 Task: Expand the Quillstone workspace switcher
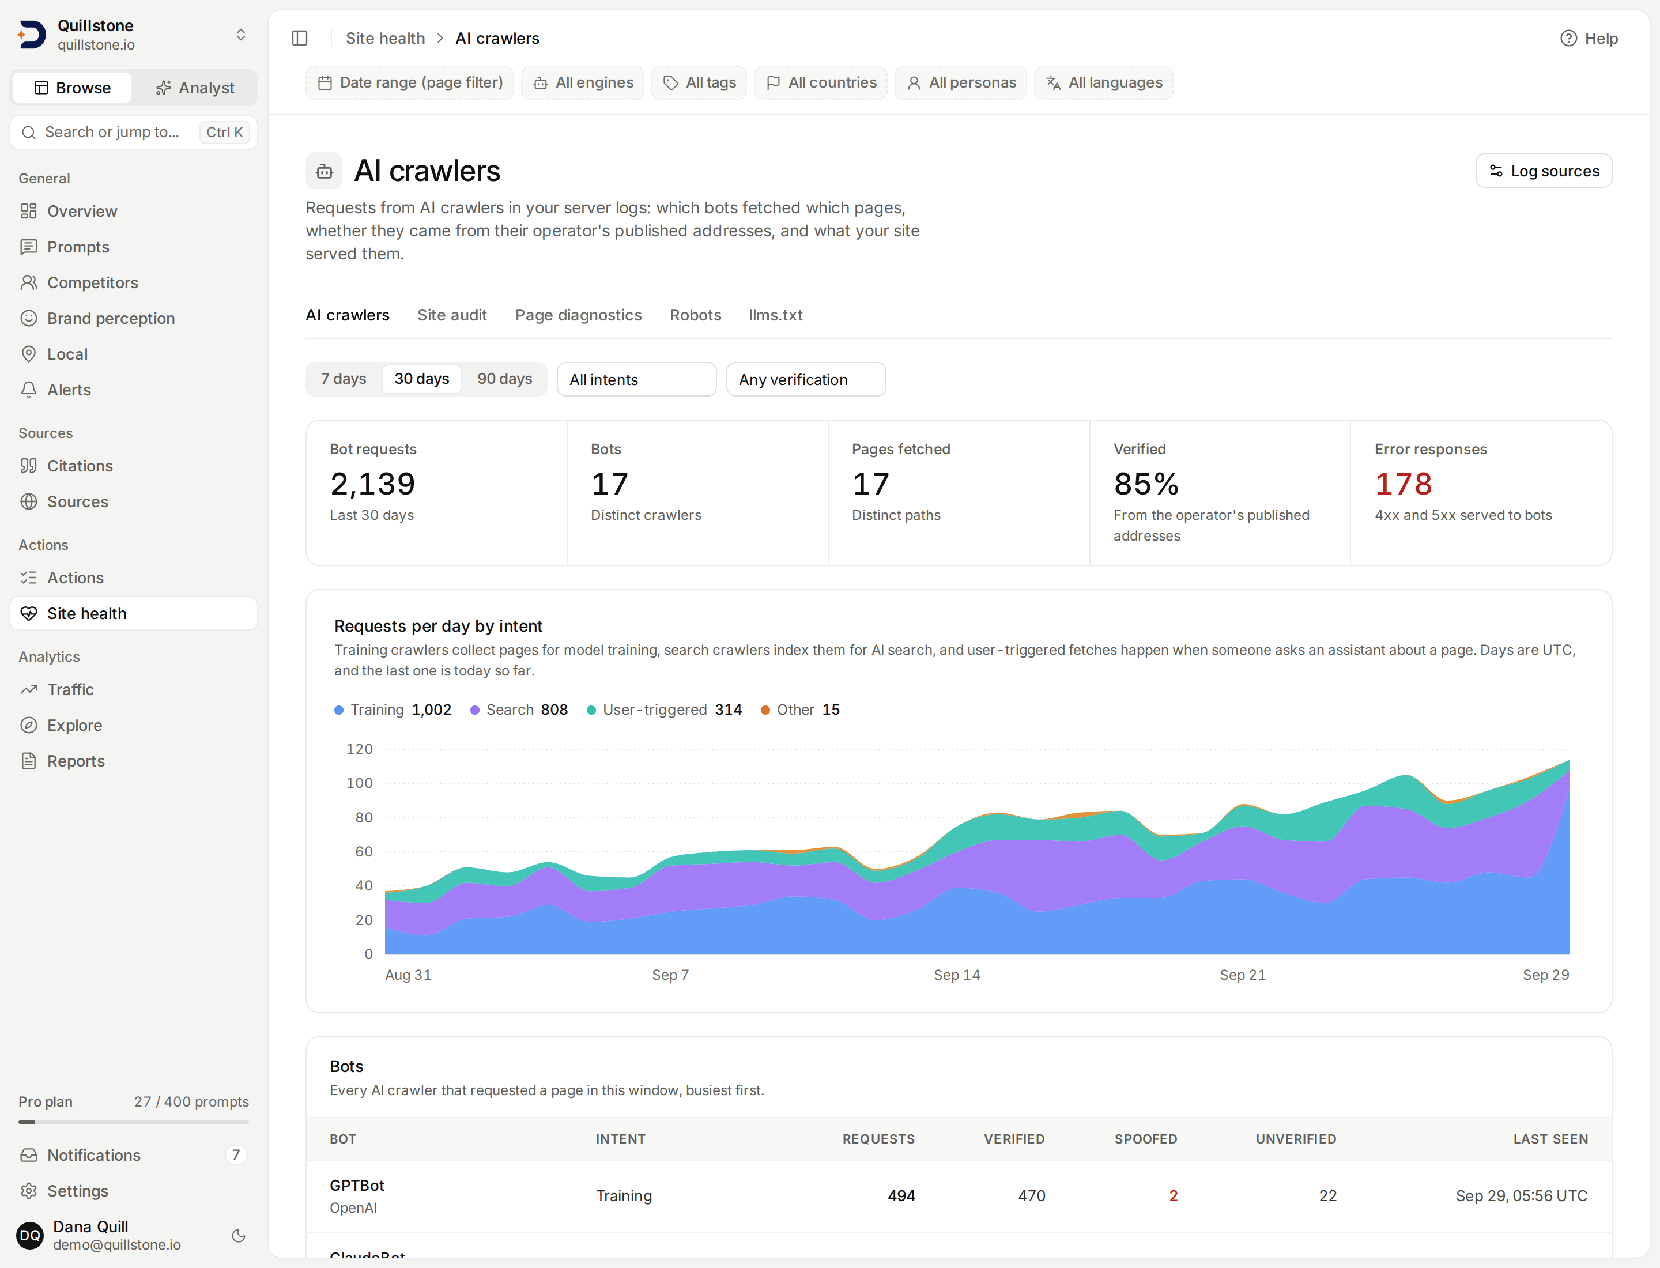pos(134,35)
